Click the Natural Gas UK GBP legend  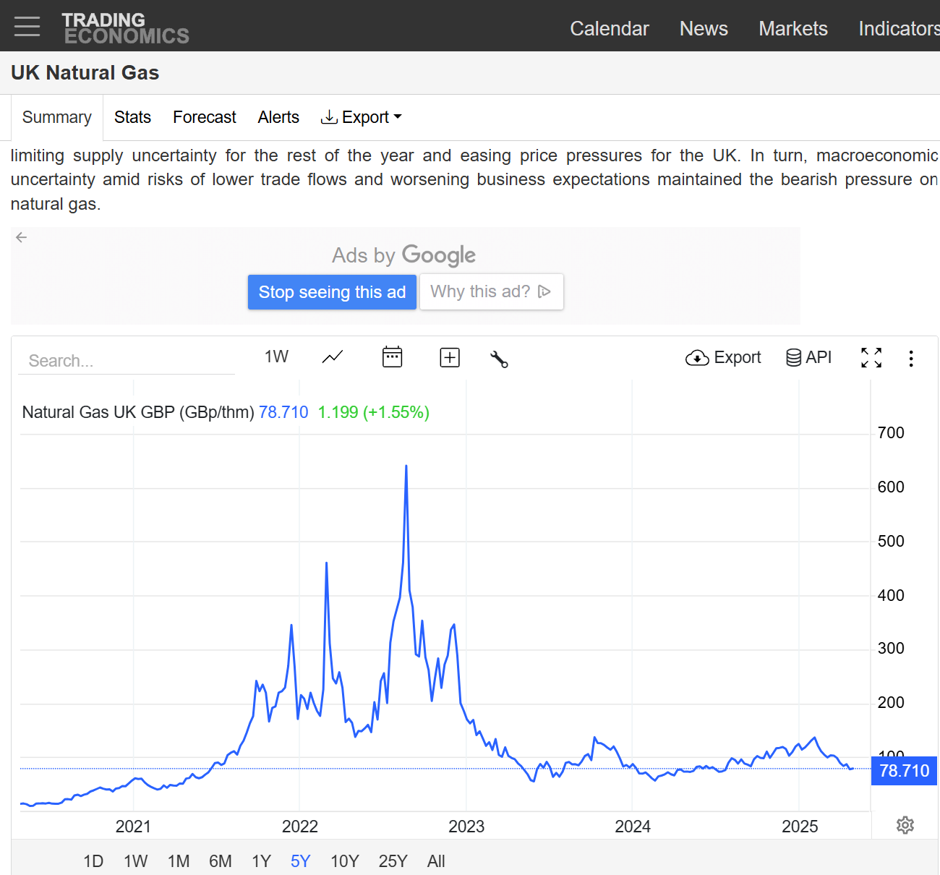tap(138, 412)
